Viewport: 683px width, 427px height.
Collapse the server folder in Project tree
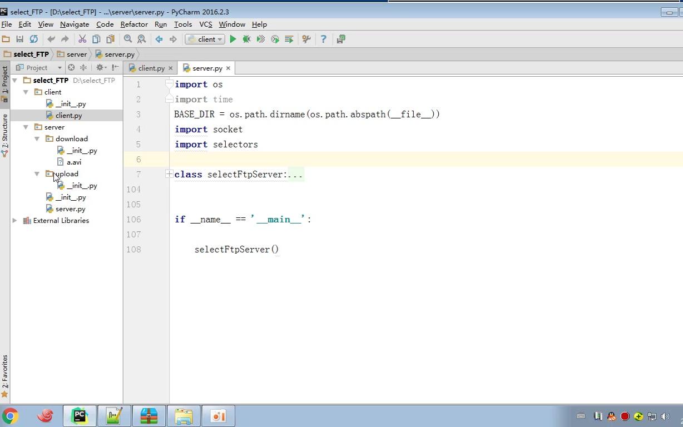(26, 127)
